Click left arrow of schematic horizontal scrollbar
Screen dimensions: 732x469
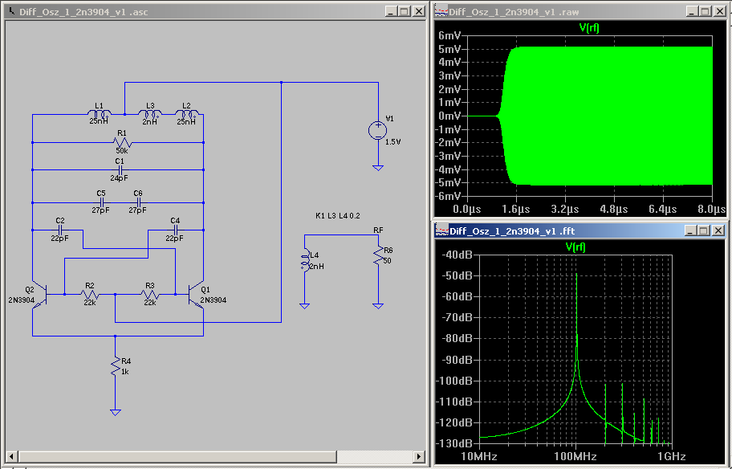click(x=10, y=457)
